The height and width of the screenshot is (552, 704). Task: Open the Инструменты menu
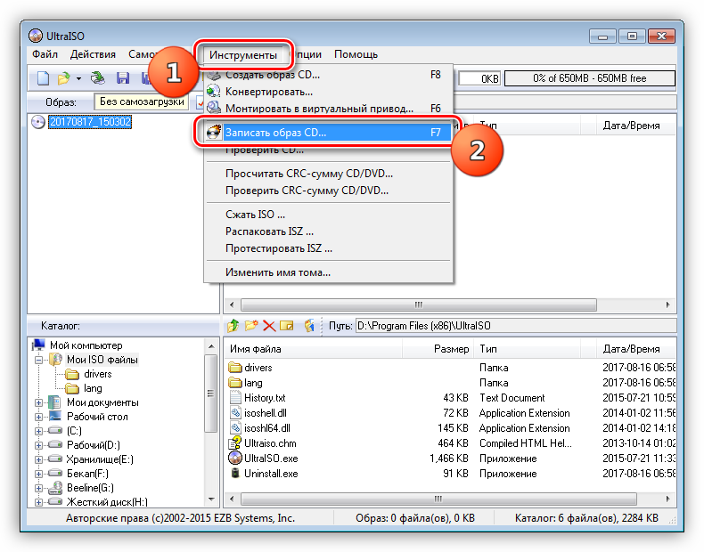(243, 54)
